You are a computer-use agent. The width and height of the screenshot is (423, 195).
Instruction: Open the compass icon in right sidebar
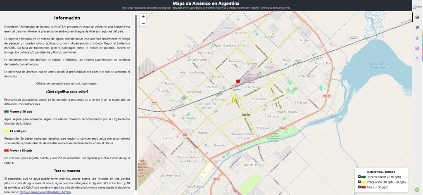coord(417,17)
